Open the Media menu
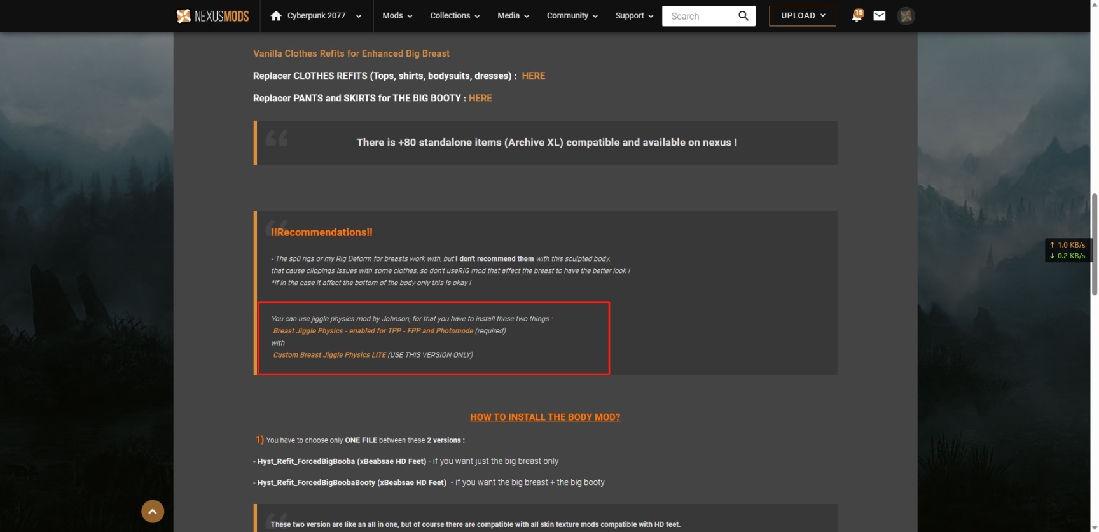1099x532 pixels. click(x=513, y=16)
